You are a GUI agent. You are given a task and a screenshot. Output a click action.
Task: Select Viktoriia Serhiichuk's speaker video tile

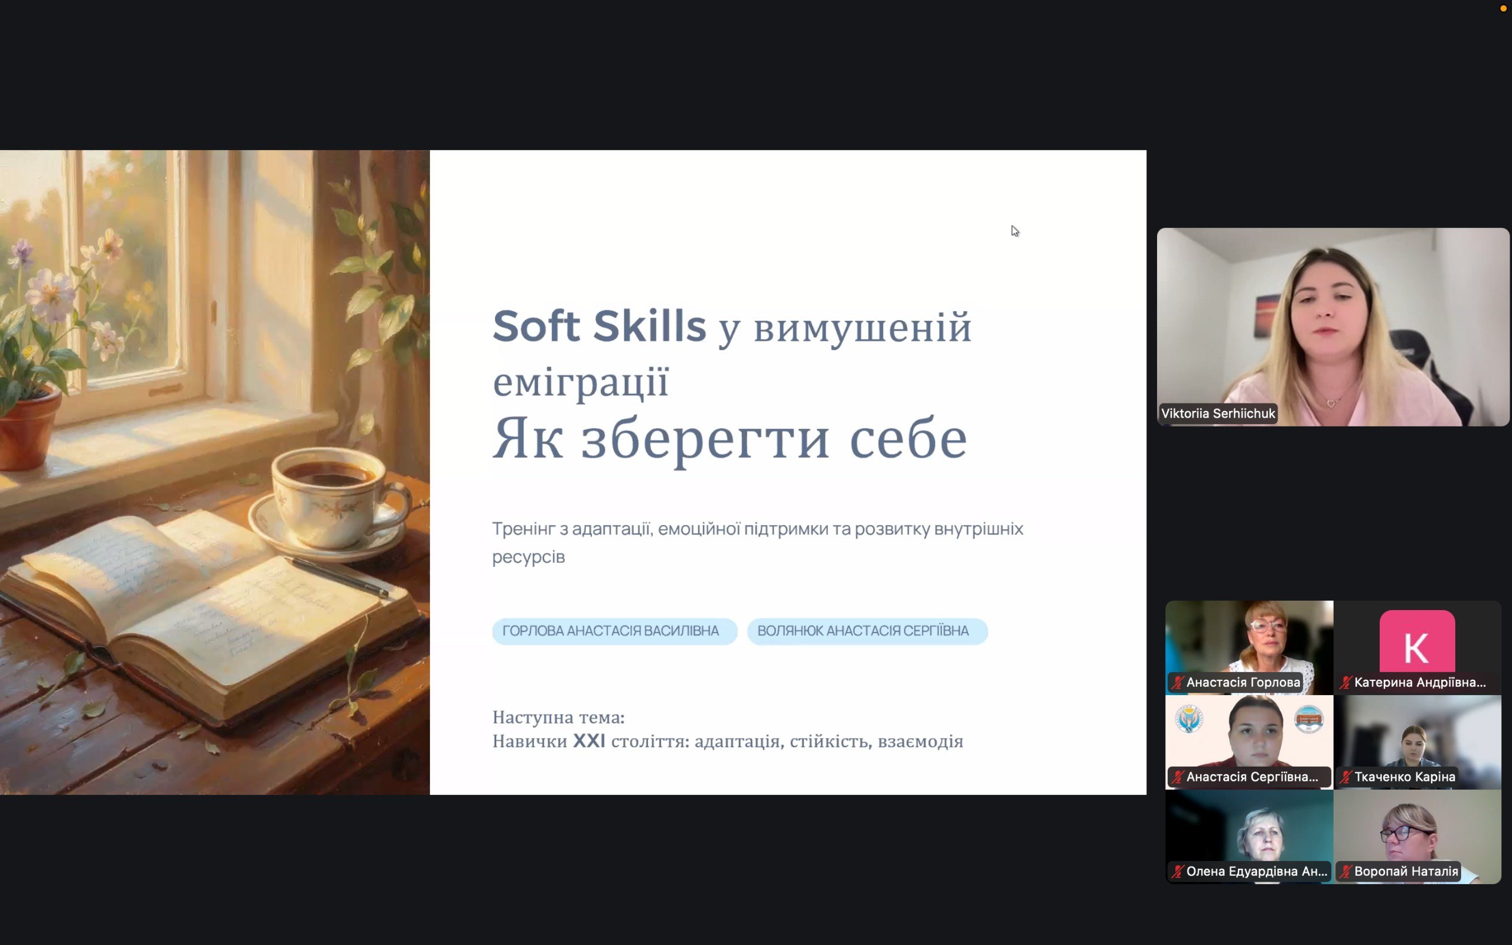[x=1333, y=327]
